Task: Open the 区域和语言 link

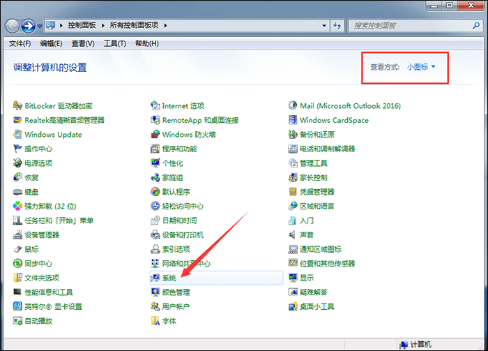Action: point(317,206)
